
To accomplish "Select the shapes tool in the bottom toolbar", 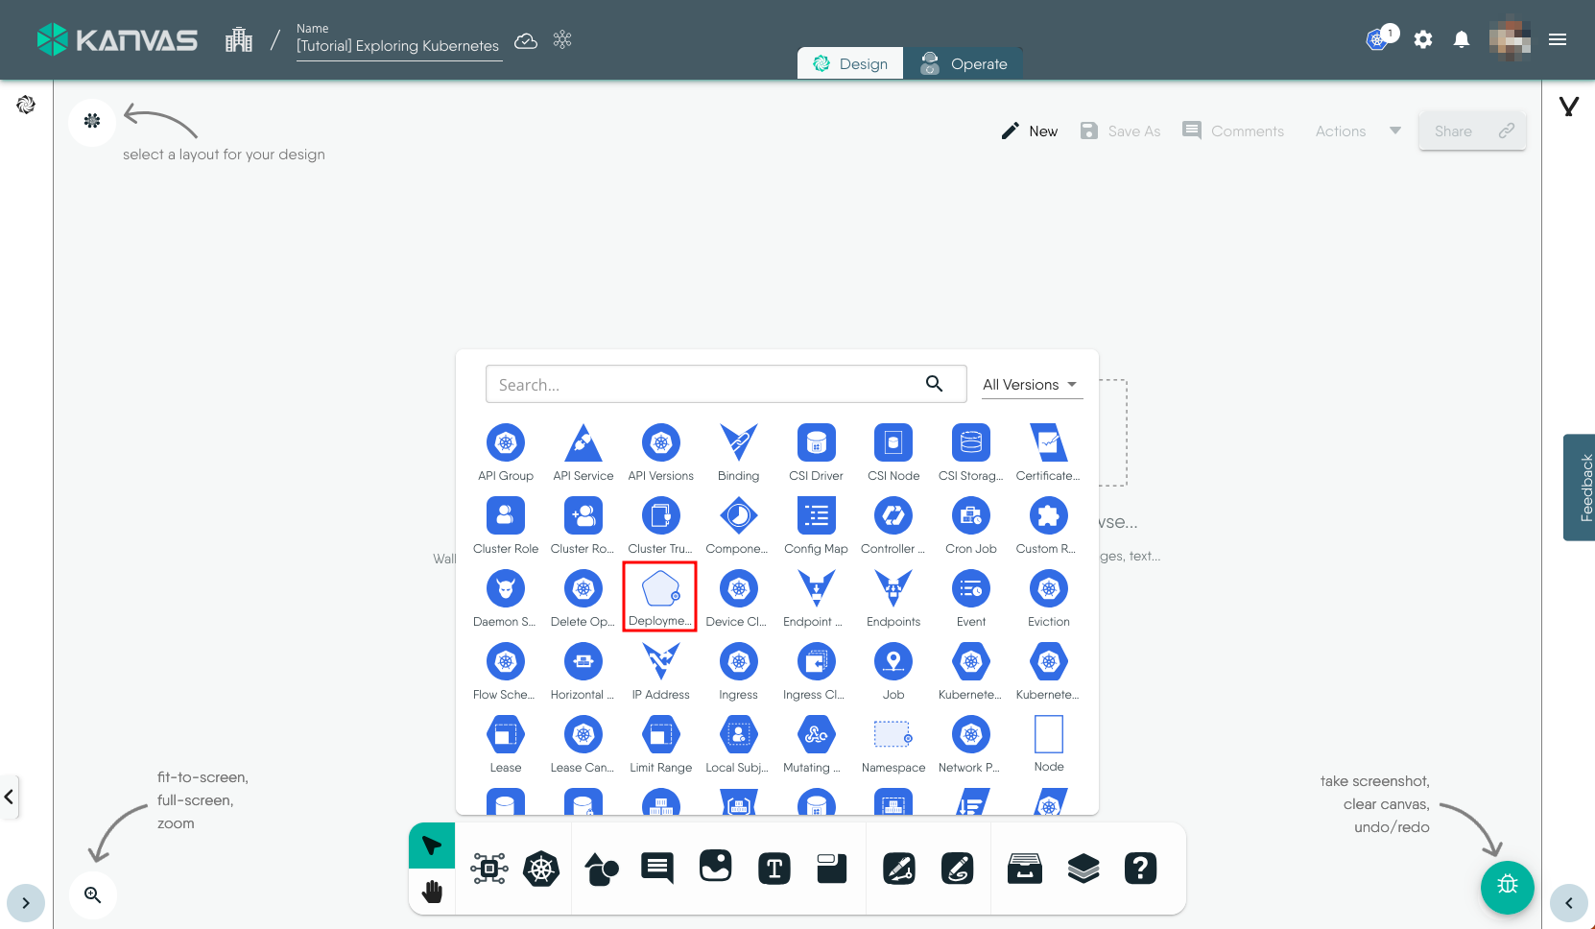I will point(601,869).
